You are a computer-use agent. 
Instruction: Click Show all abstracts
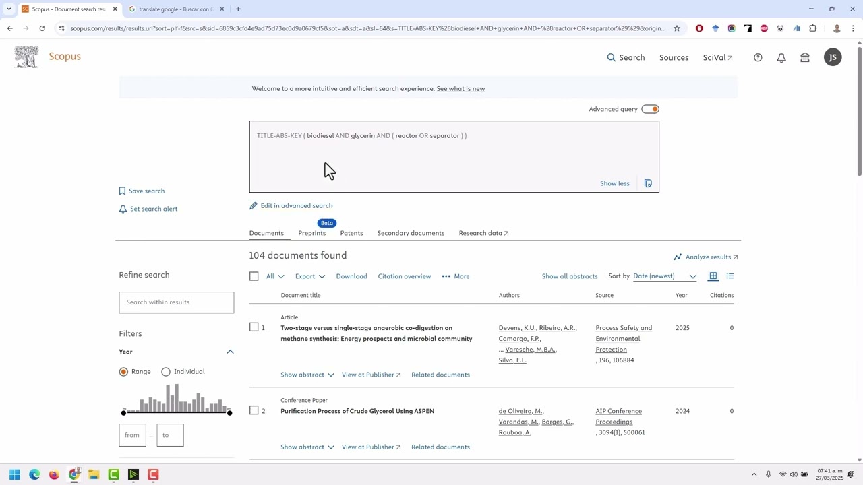tap(570, 276)
